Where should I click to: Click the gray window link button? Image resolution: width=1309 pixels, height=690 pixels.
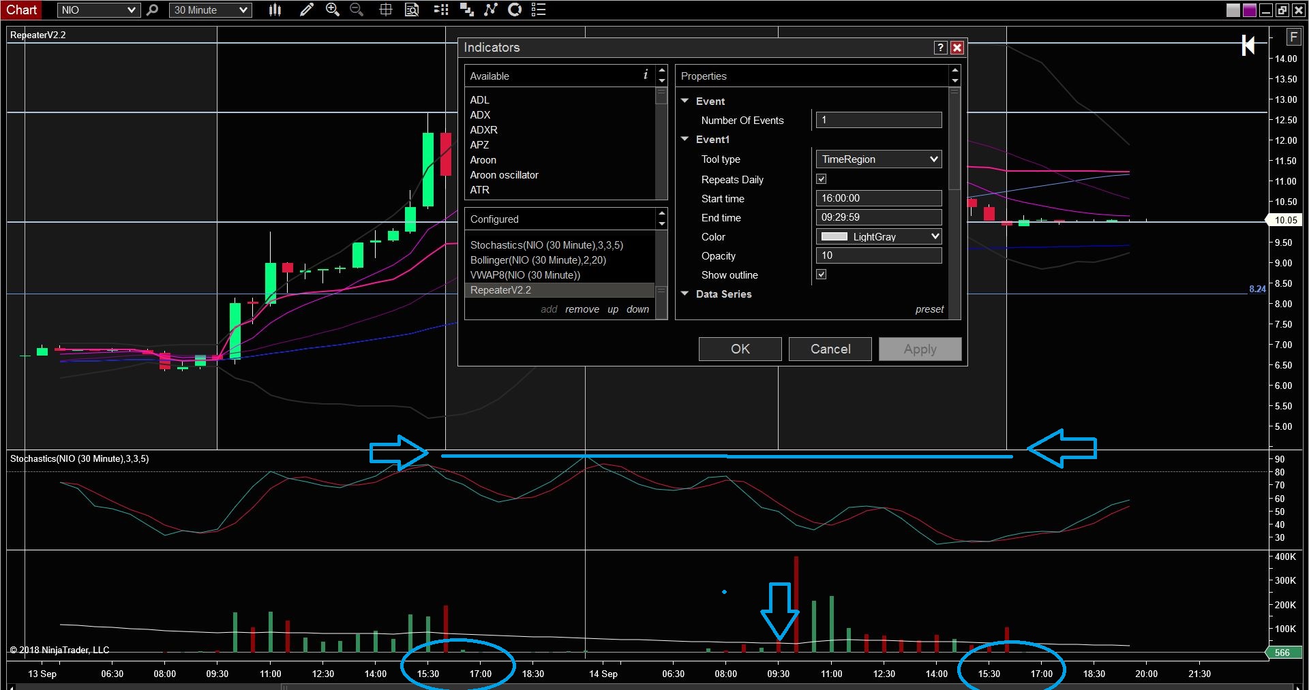(x=1233, y=10)
